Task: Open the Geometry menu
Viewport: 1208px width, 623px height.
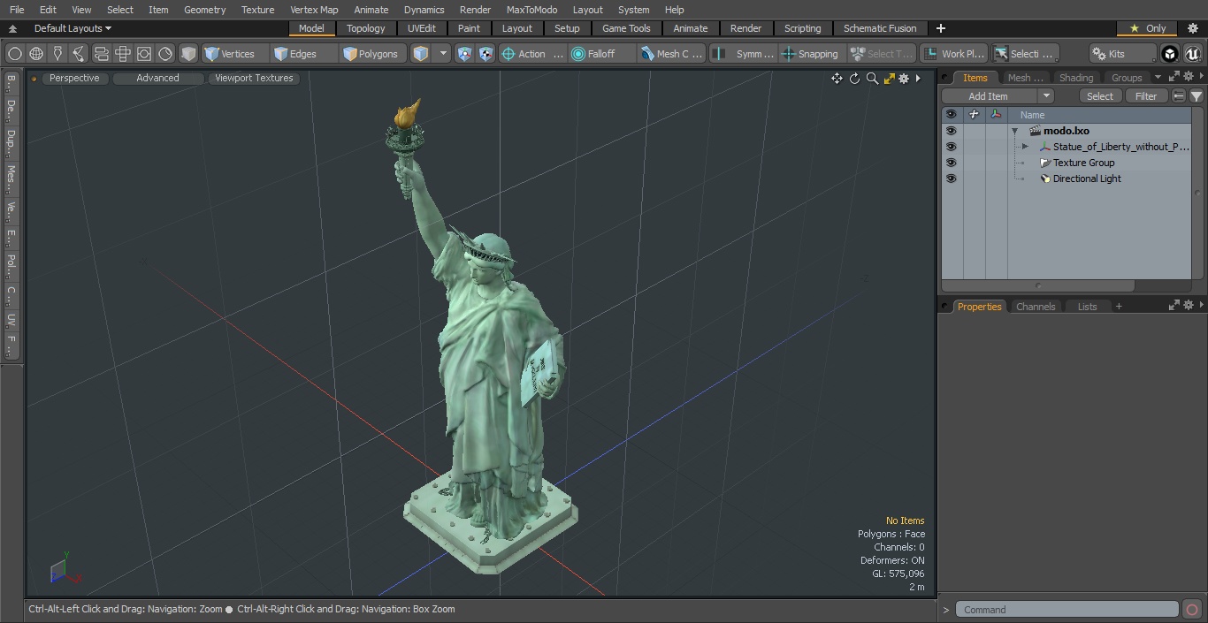Action: pos(204,10)
